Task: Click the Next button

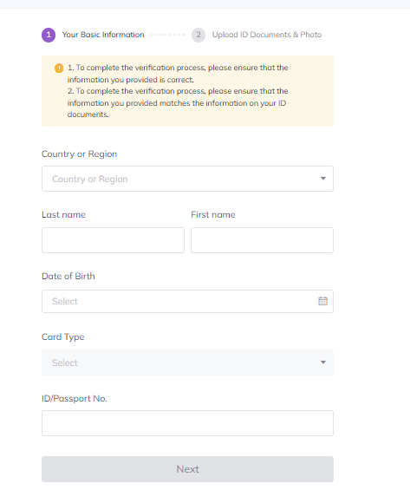Action: [187, 469]
